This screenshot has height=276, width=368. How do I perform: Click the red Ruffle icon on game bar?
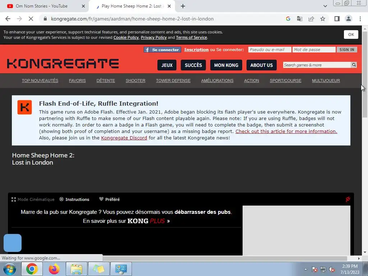click(x=348, y=199)
